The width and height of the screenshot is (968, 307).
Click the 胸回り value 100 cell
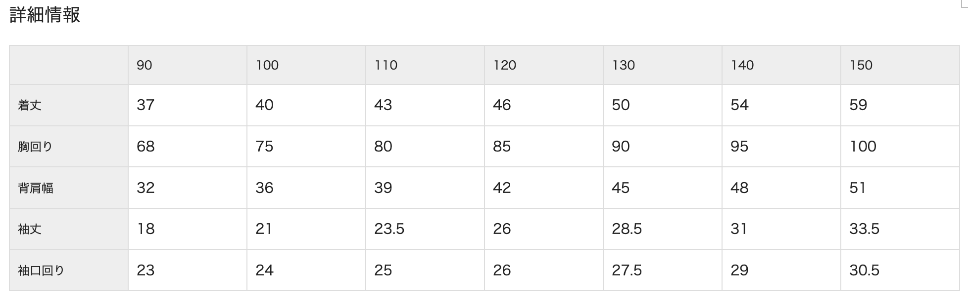pos(900,147)
